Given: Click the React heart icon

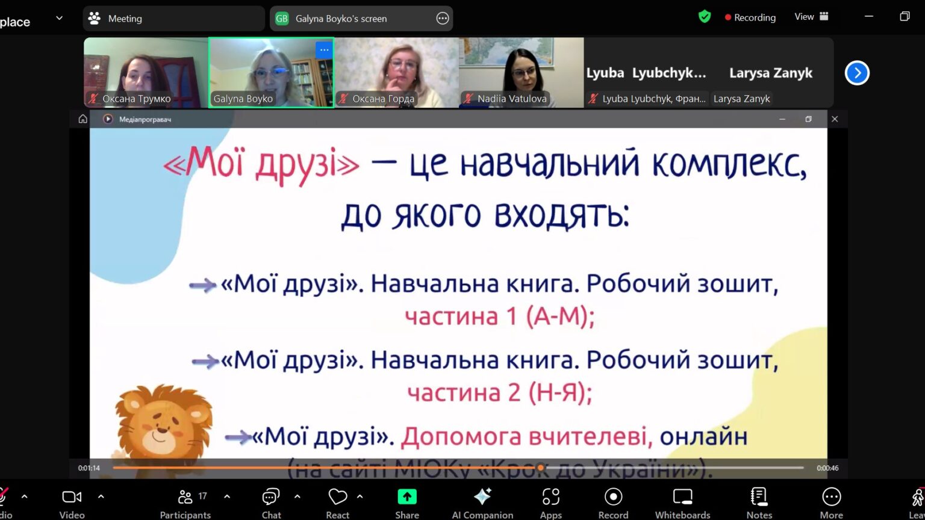Looking at the screenshot, I should pos(337,497).
